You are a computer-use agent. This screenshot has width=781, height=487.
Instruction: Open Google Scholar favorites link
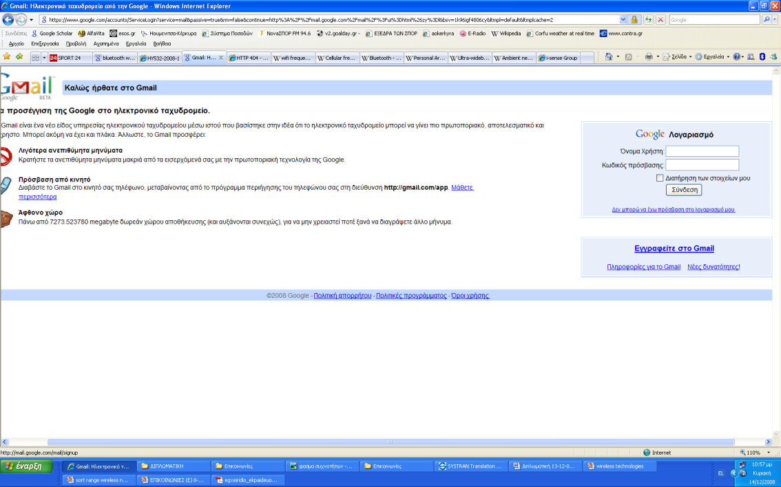pos(52,33)
